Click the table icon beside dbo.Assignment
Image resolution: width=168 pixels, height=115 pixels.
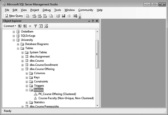27,56
